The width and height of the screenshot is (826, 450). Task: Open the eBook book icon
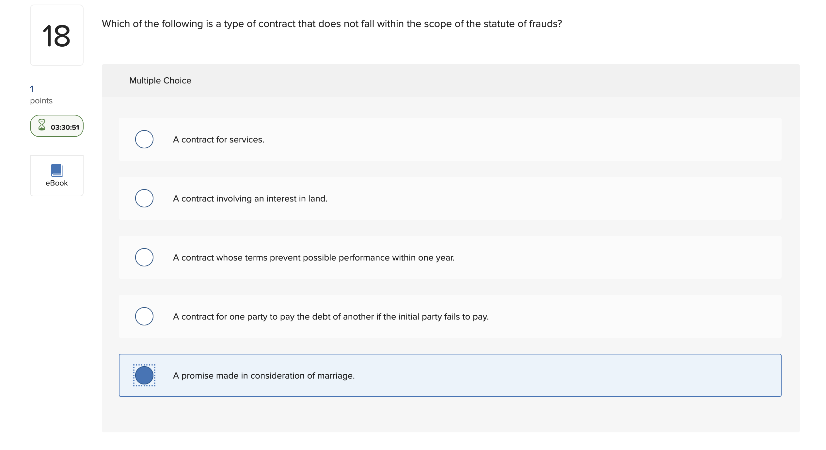pyautogui.click(x=56, y=170)
